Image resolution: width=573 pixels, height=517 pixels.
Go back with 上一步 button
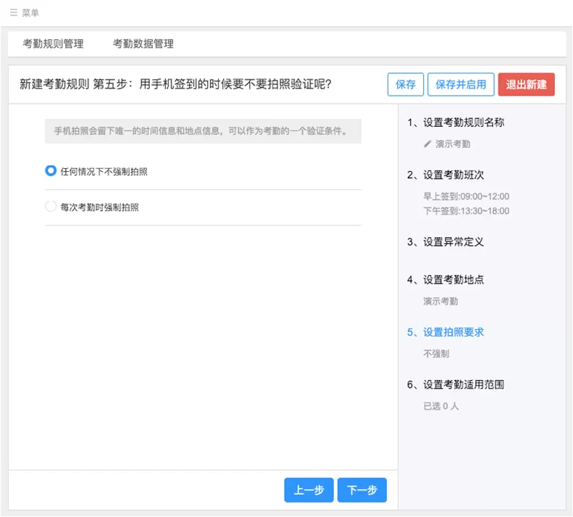pyautogui.click(x=309, y=489)
